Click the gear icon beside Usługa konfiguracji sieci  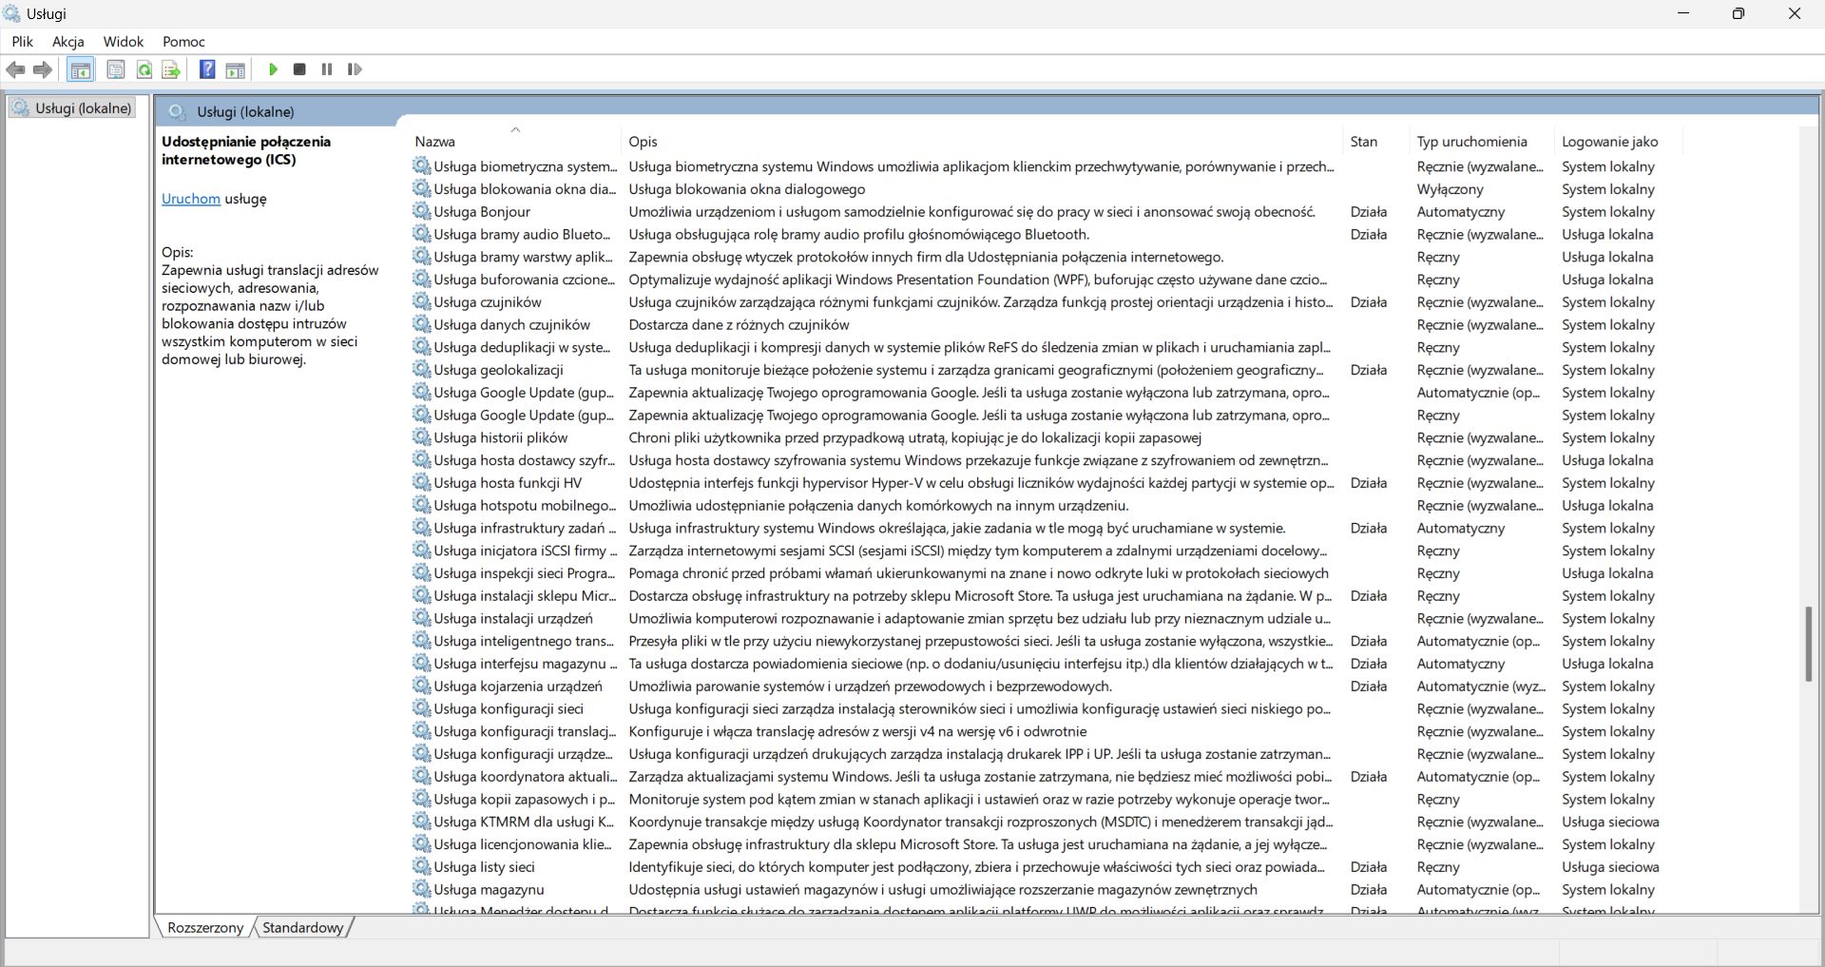421,708
